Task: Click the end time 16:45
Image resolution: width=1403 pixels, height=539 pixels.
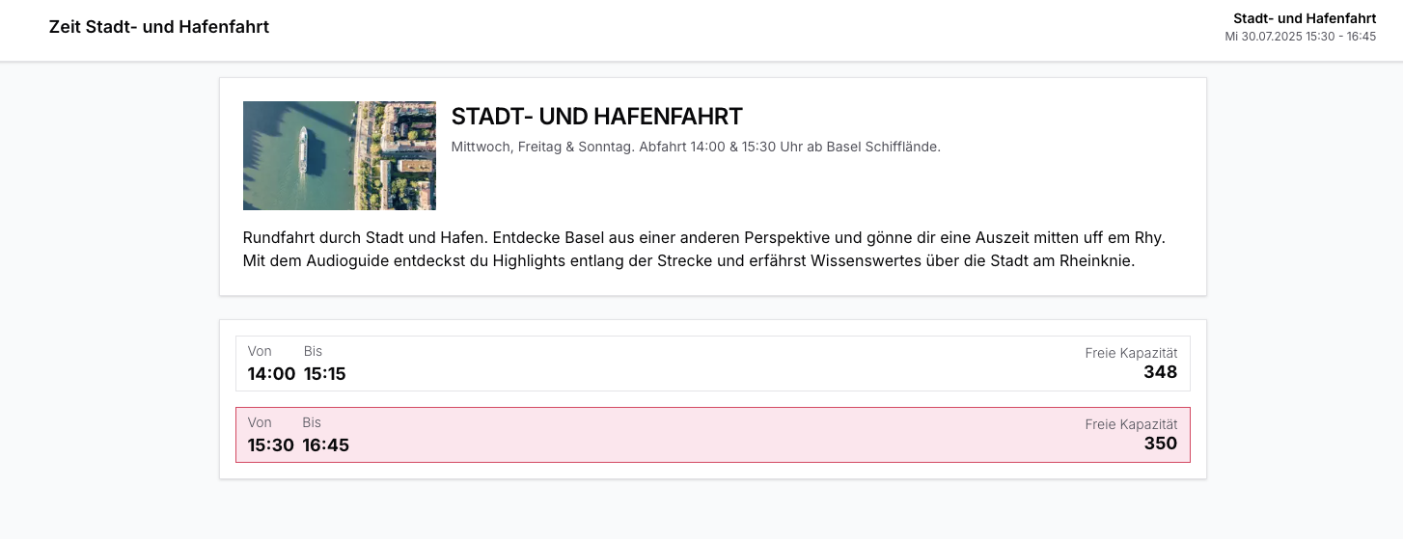Action: [325, 445]
